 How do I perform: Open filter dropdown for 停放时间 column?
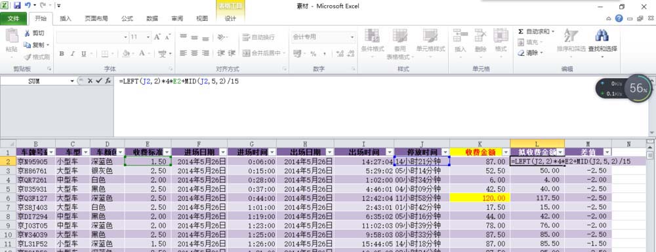pyautogui.click(x=445, y=152)
